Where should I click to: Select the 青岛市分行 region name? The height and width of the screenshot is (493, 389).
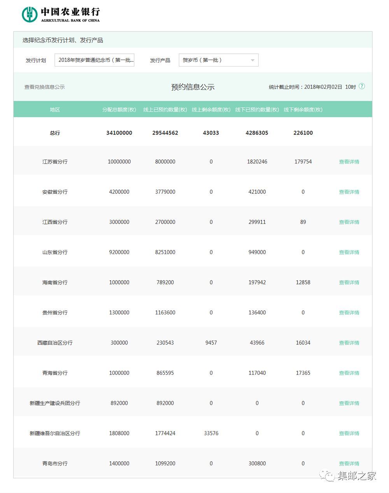tap(55, 463)
